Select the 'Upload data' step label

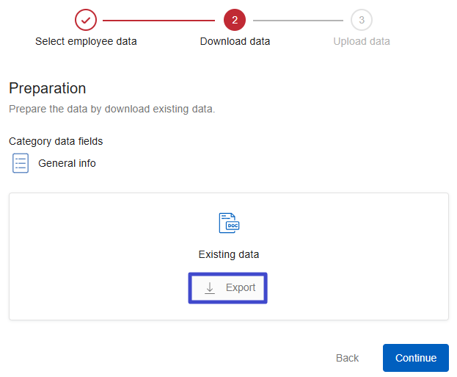(361, 41)
